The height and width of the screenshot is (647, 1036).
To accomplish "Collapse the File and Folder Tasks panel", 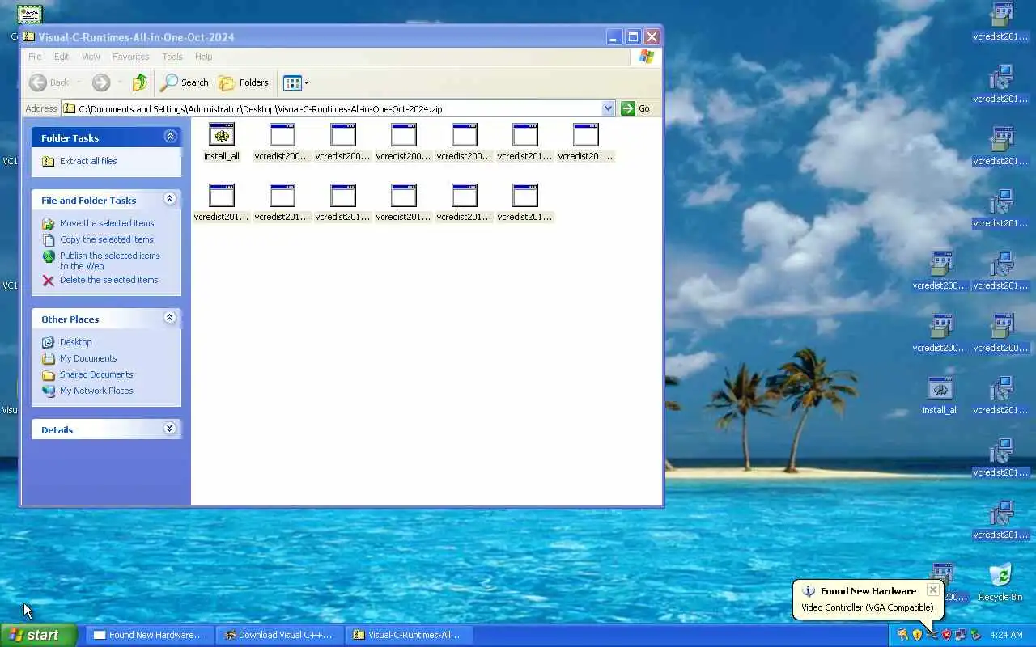I will [x=170, y=199].
